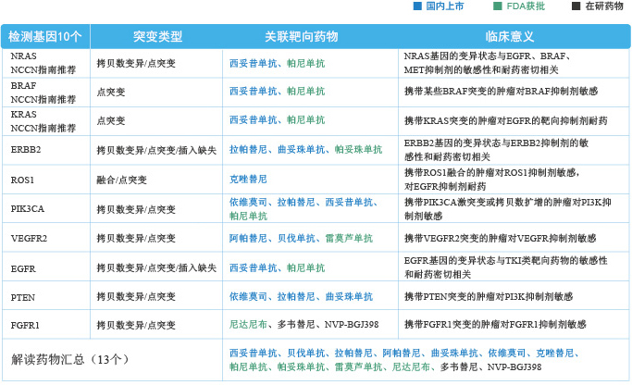The image size is (632, 385).
Task: Click the drug 克唑替尼 in ROS1 row
Action: pos(248,179)
